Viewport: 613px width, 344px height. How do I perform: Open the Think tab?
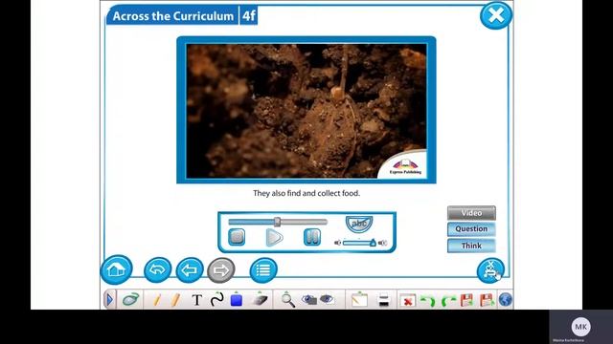[x=471, y=246]
